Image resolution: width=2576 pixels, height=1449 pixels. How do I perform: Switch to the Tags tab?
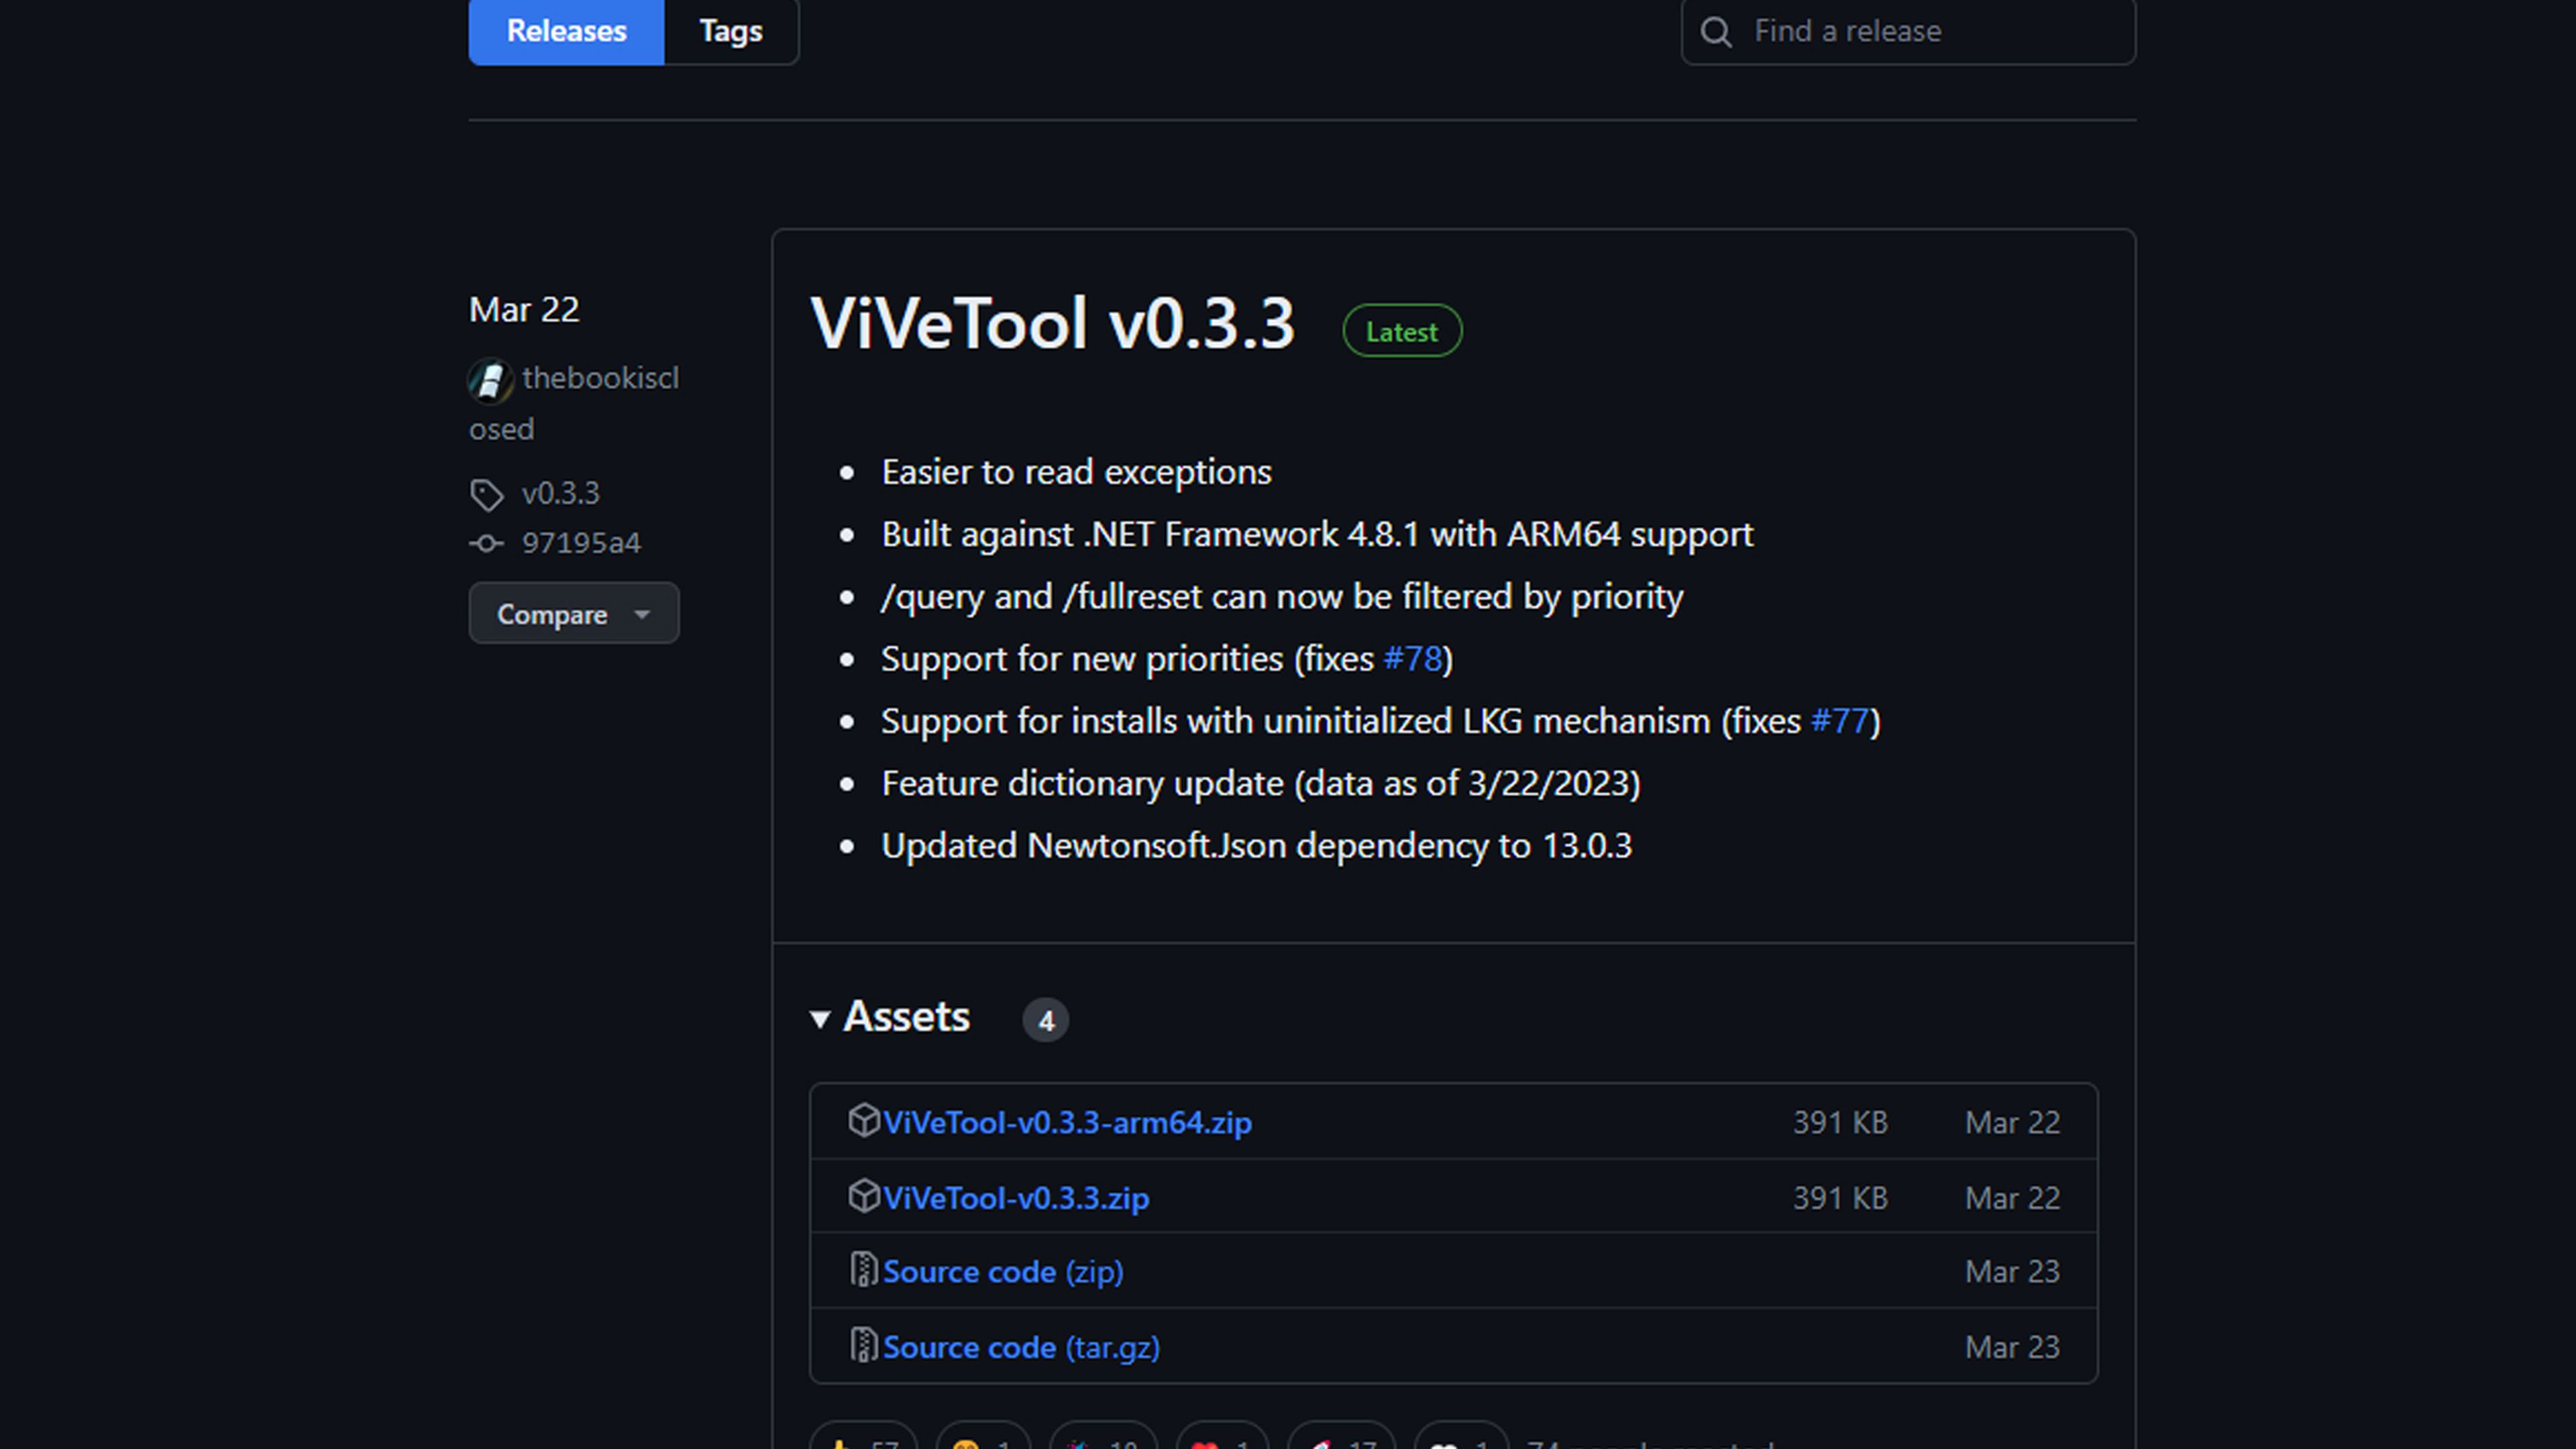coord(731,31)
